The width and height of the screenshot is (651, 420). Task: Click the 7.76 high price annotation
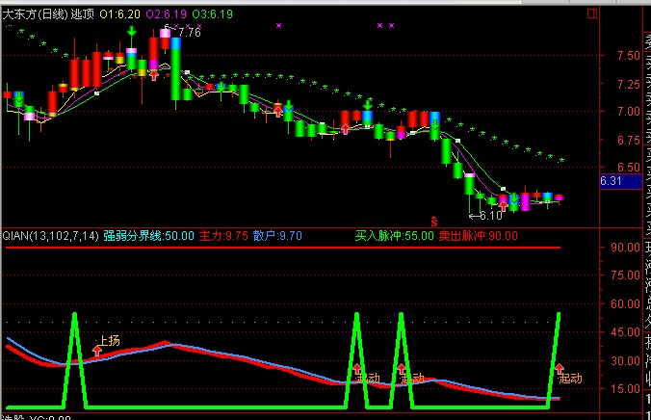189,33
